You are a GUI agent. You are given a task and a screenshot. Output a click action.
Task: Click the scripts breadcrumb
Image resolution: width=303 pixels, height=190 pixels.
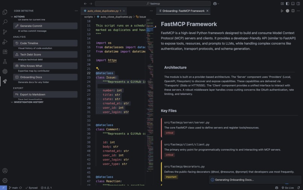tap(88, 17)
